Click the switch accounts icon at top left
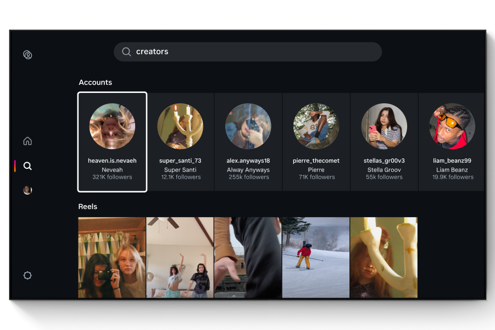This screenshot has height=330, width=495. coord(27,55)
